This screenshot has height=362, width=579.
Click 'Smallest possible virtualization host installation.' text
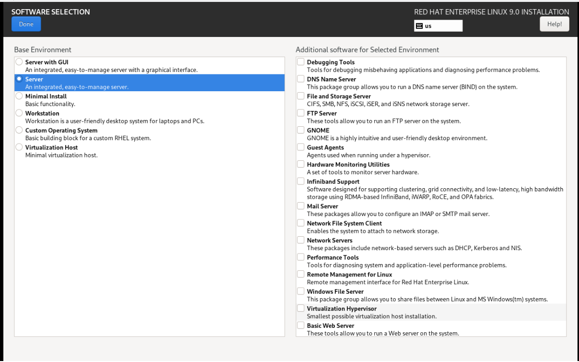372,316
